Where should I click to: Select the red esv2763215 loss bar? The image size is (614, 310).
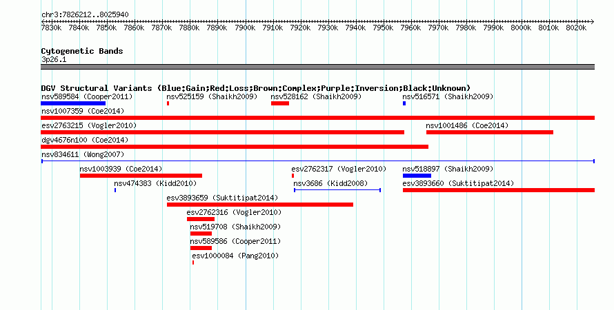tap(222, 132)
